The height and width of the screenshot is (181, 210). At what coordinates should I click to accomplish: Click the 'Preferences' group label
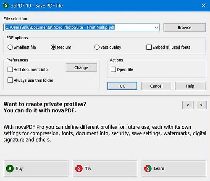click(17, 60)
